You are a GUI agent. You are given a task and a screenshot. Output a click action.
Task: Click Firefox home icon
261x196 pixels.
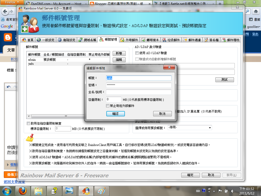point(256,11)
